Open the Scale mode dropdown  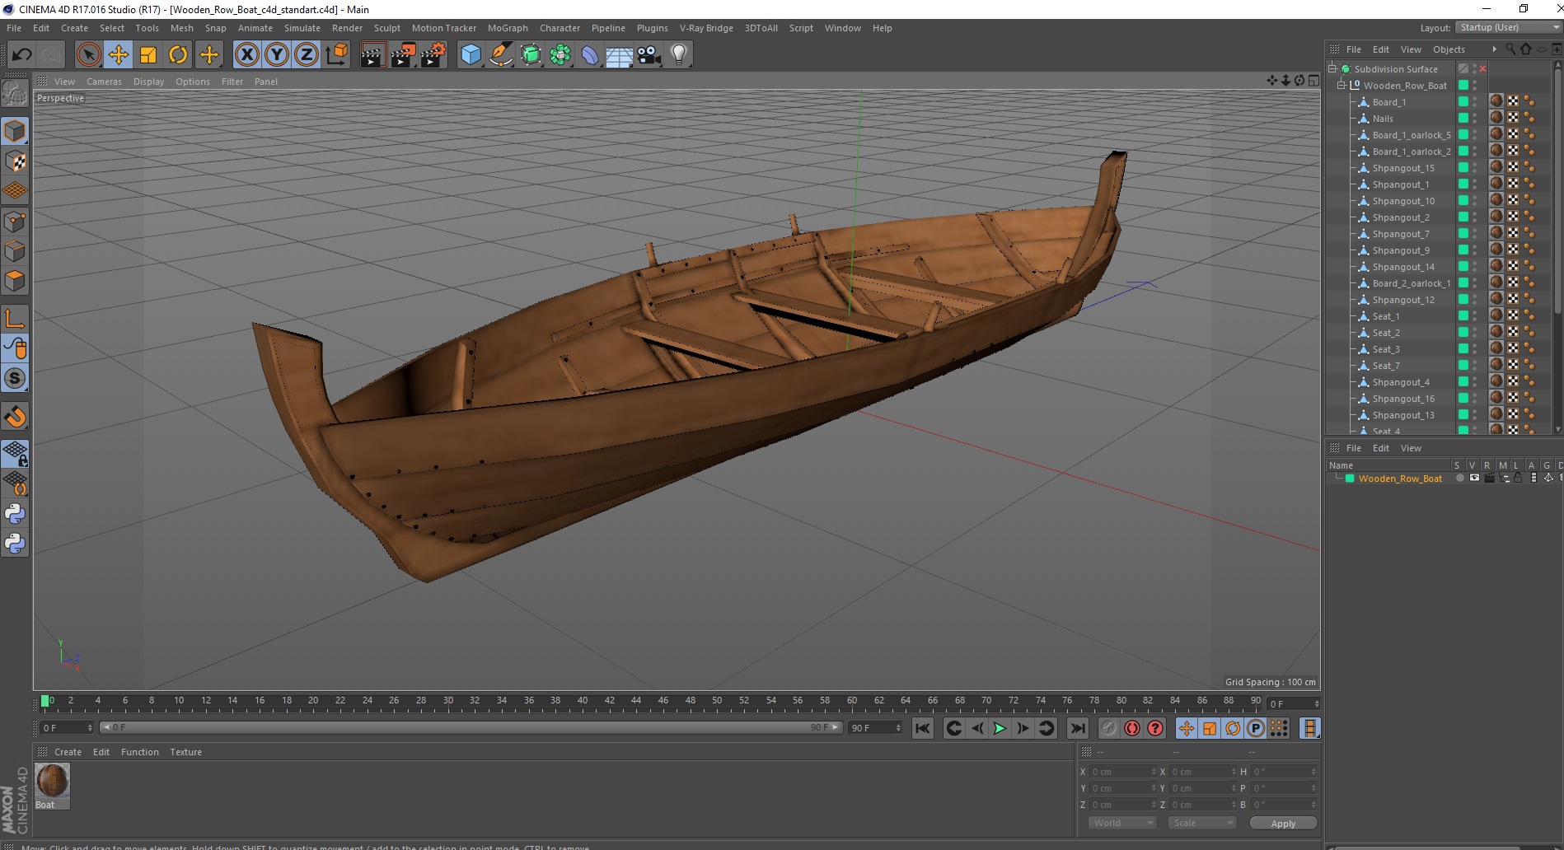(x=1202, y=824)
